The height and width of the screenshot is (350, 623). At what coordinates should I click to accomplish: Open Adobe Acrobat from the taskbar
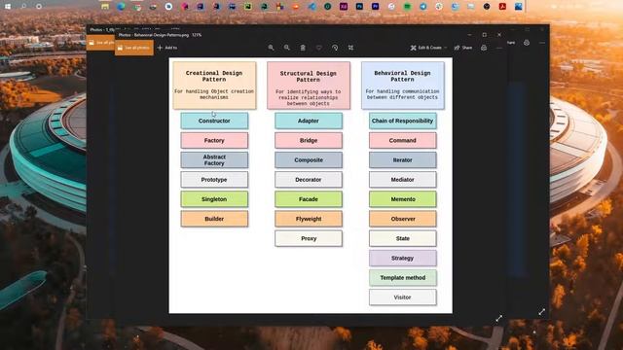pos(502,7)
